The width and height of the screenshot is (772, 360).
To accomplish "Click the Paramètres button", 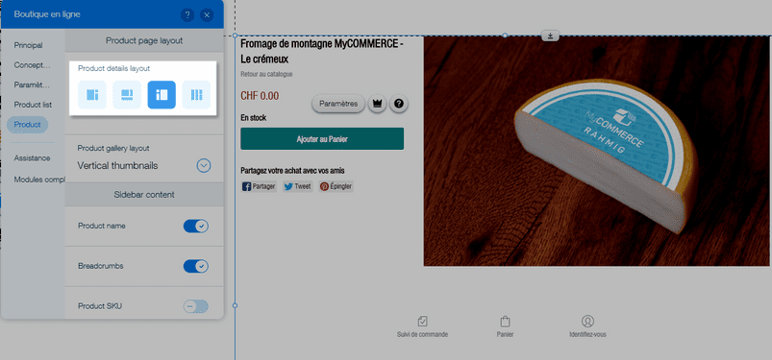I will click(x=338, y=104).
